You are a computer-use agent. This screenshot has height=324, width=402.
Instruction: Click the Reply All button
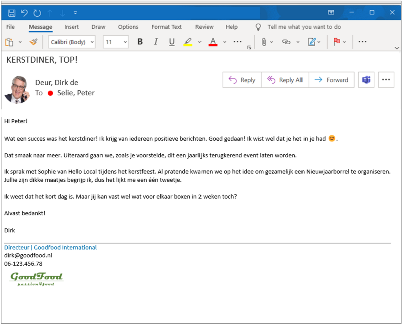click(285, 80)
